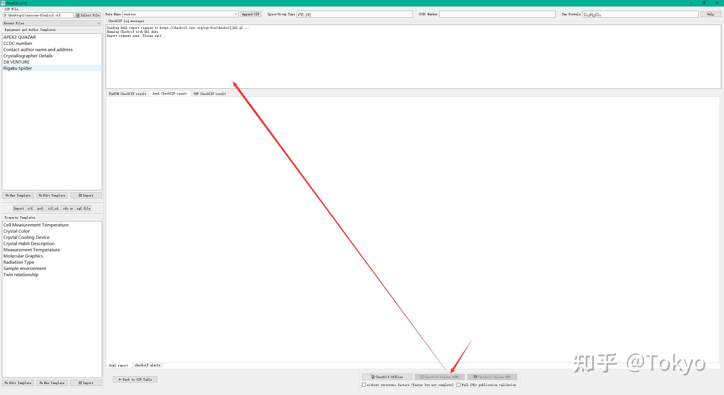Click Edit Template under Property Templates
724x395 pixels.
click(18, 383)
